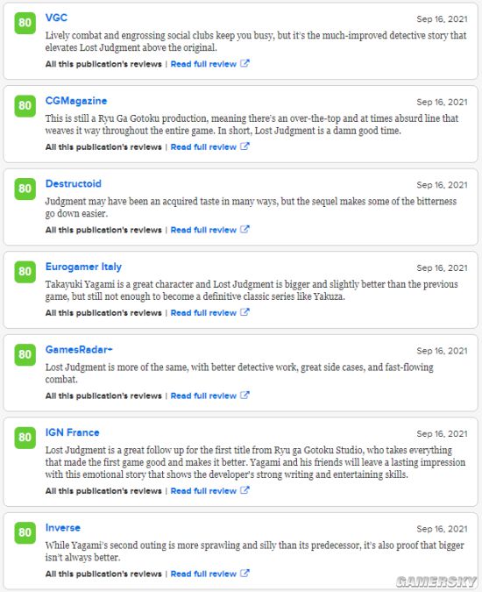This screenshot has width=482, height=592.
Task: Click external link icon in GamesRadar+ review
Action: [245, 396]
